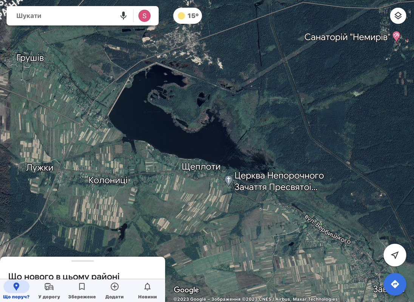
Task: Switch to the Новини tab
Action: point(147,290)
